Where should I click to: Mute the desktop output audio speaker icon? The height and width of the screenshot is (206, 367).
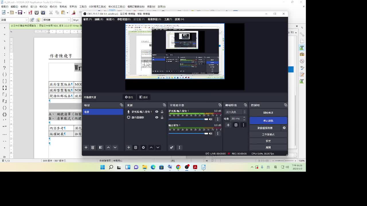click(210, 133)
